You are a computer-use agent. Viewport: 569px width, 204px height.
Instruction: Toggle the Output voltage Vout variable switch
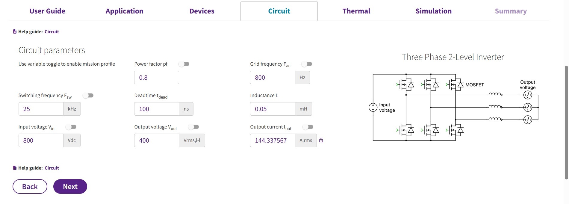[194, 127]
